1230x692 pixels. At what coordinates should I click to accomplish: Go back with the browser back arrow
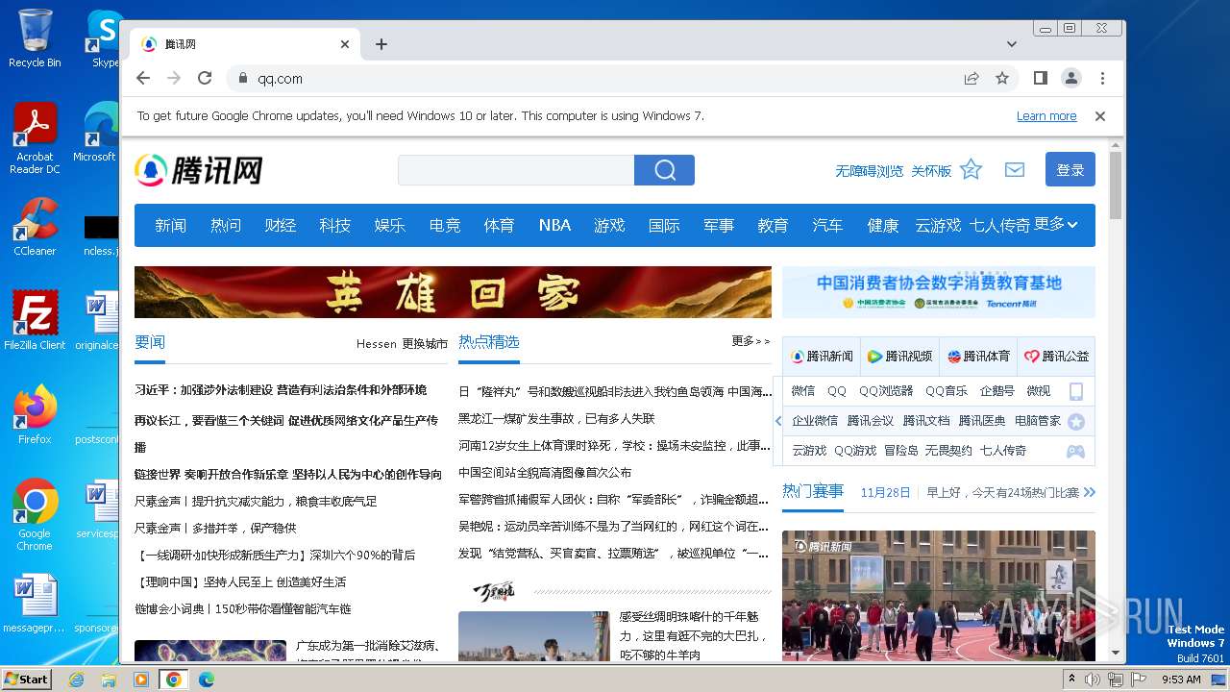point(143,78)
